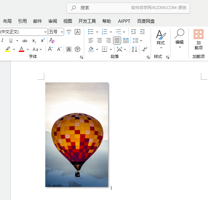Decrease the paragraph indent
This screenshot has width=208, height=200.
coord(134,32)
